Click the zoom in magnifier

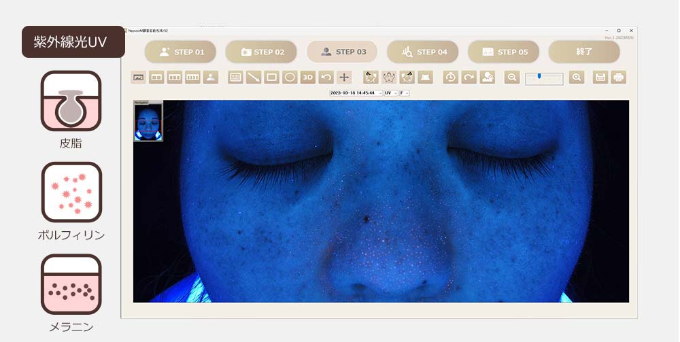(577, 78)
